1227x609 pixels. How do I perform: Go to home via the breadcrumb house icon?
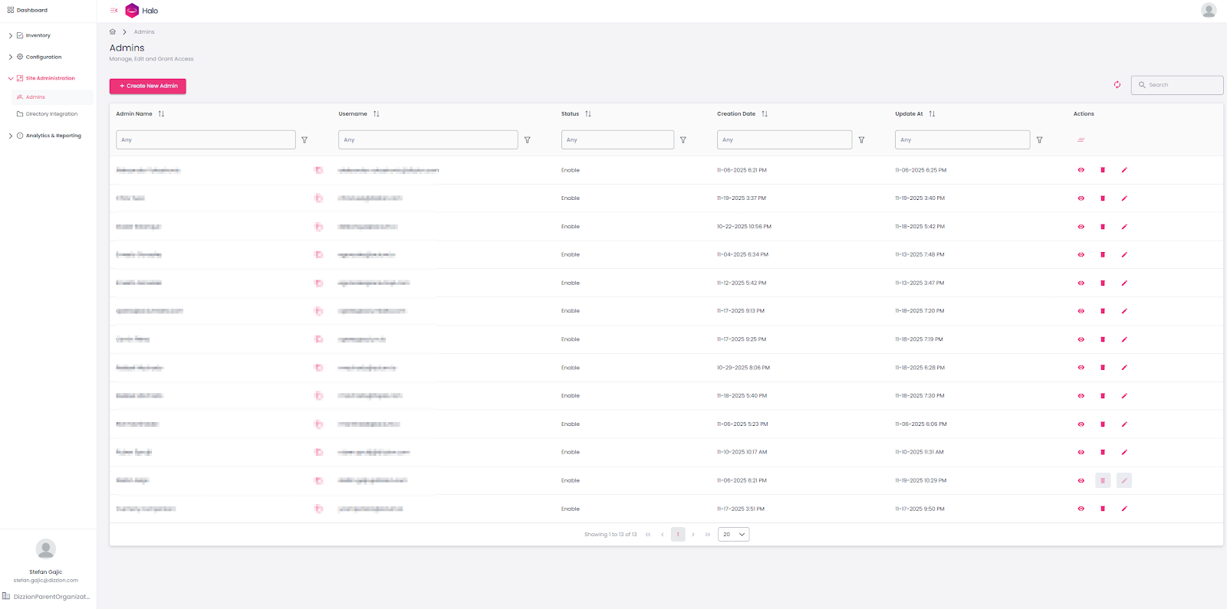pyautogui.click(x=113, y=32)
